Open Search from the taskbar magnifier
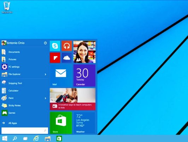This screenshot has height=142, width=188. pos(15,138)
